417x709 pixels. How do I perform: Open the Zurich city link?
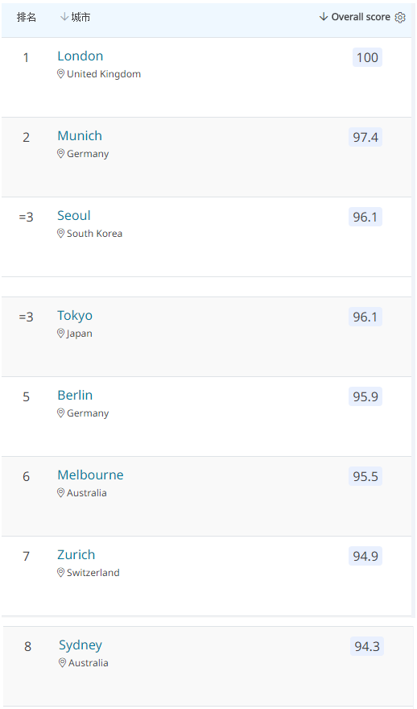(76, 555)
